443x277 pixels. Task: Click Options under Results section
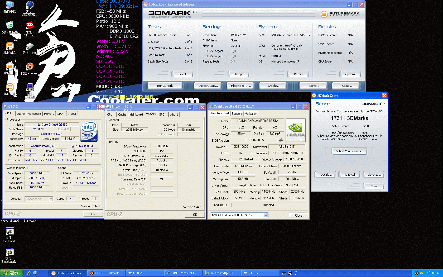click(351, 74)
